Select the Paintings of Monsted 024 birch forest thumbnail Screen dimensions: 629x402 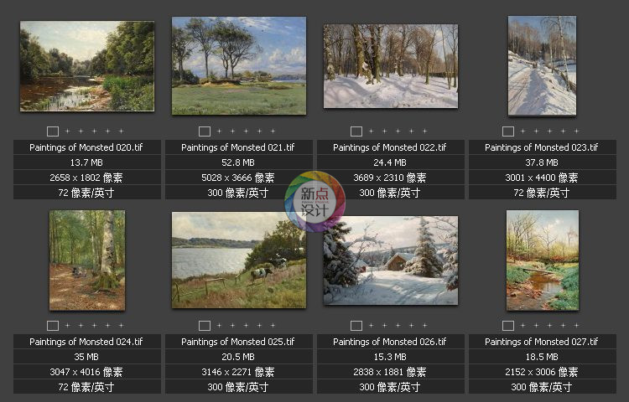point(87,260)
